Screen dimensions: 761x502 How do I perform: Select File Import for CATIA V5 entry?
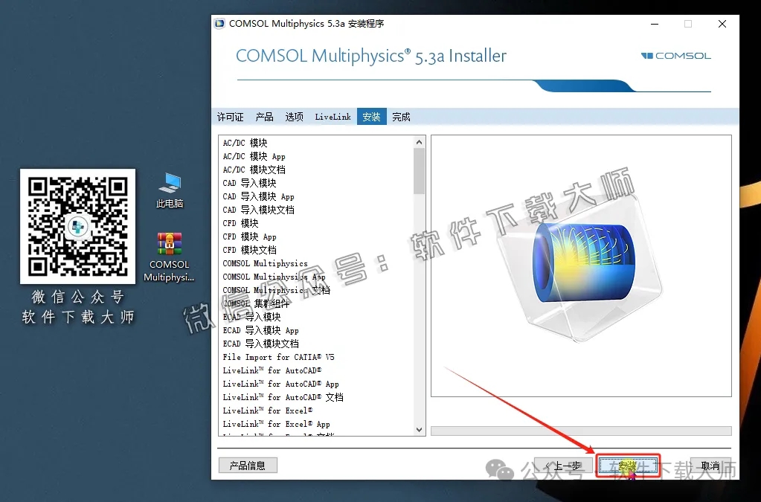(279, 357)
